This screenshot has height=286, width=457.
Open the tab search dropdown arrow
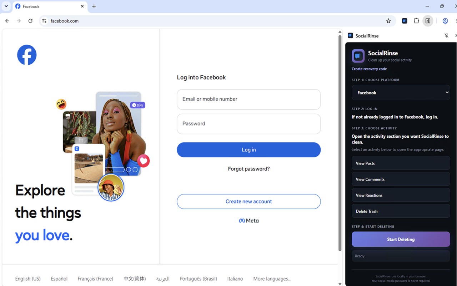(x=6, y=6)
